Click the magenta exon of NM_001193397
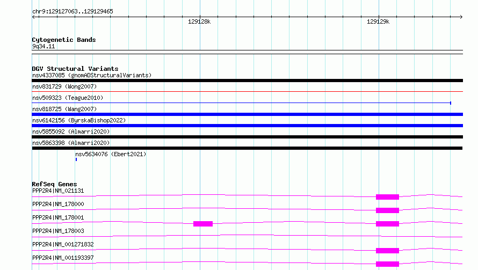Screen dimensions: 478x270 (x=387, y=264)
